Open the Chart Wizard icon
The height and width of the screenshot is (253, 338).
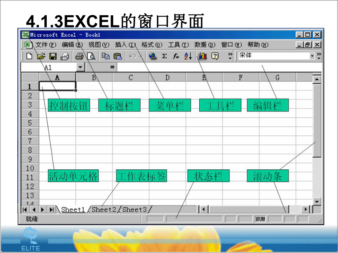[203, 56]
